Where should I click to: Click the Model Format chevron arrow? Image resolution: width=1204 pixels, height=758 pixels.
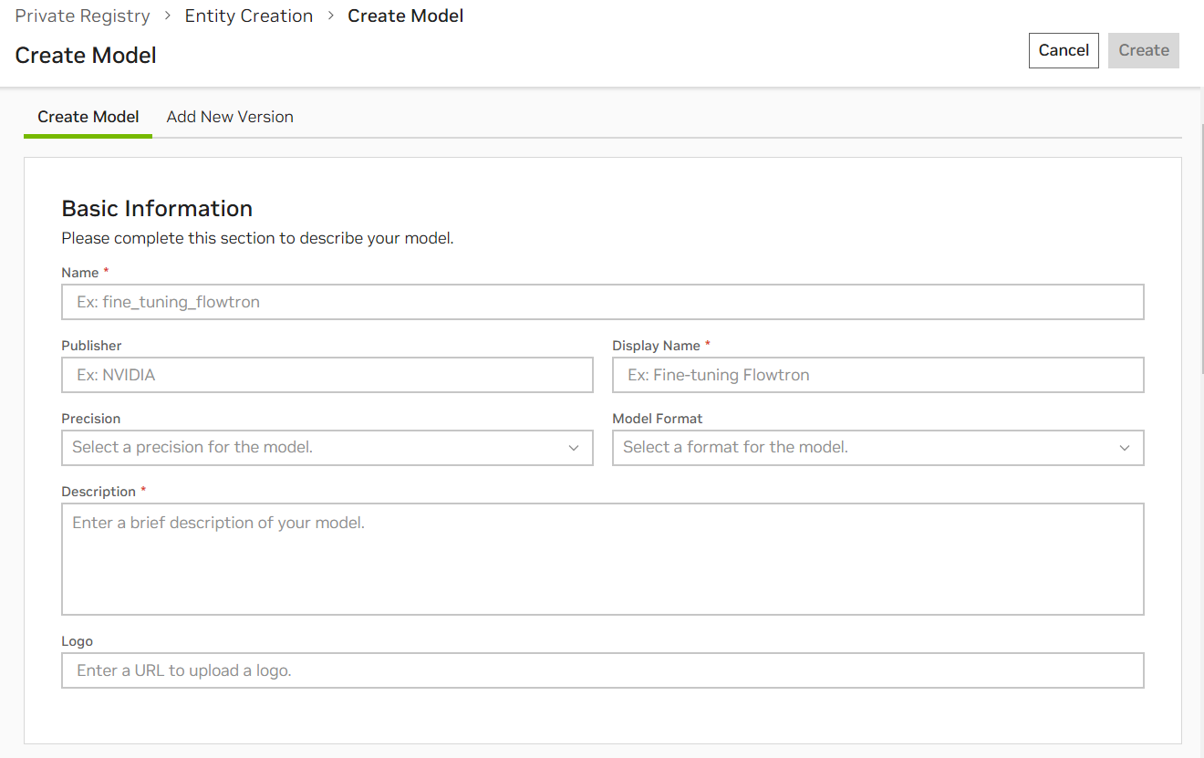tap(1125, 448)
